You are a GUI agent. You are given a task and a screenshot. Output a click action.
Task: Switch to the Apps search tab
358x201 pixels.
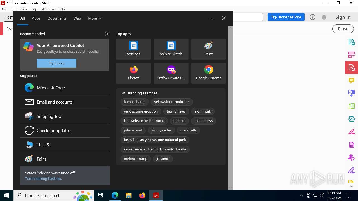click(36, 18)
